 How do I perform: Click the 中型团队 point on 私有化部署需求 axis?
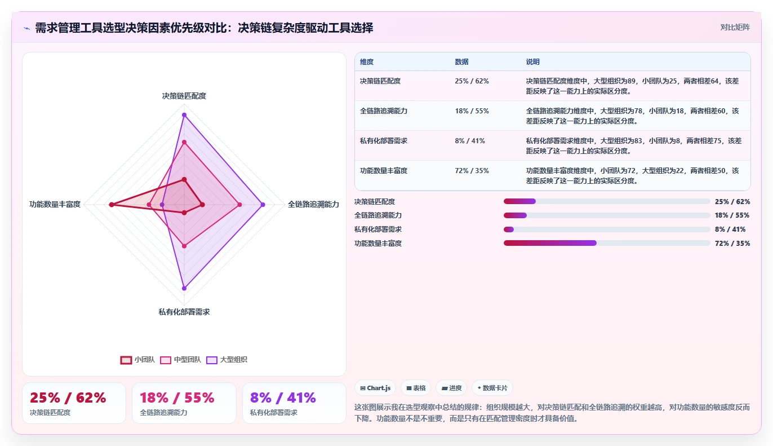click(184, 246)
